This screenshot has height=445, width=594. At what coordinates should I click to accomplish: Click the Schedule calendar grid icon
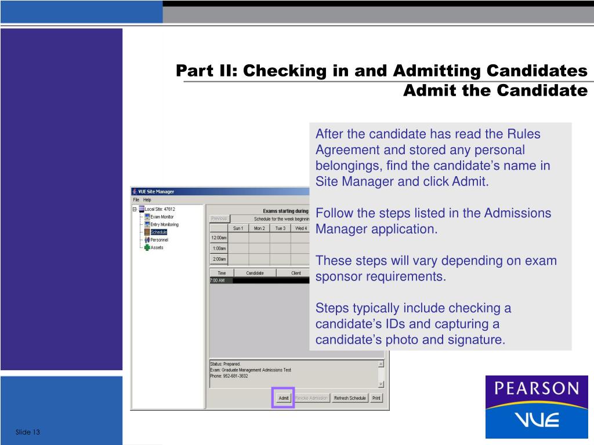(x=147, y=232)
